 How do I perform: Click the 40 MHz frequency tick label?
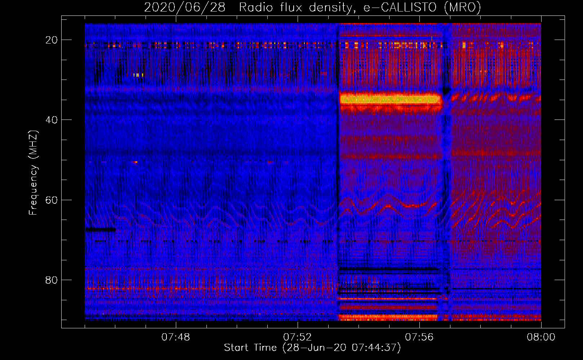(x=52, y=120)
